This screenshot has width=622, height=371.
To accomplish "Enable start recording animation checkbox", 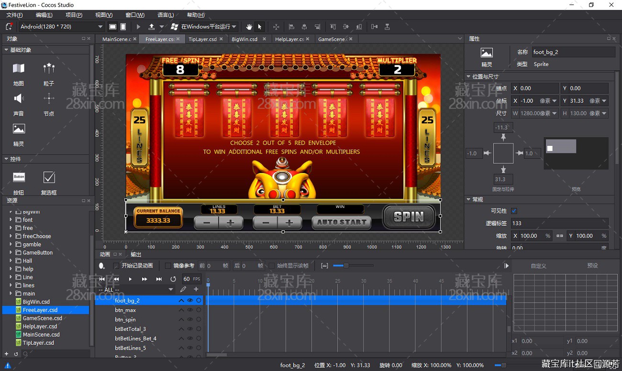I will coord(116,266).
